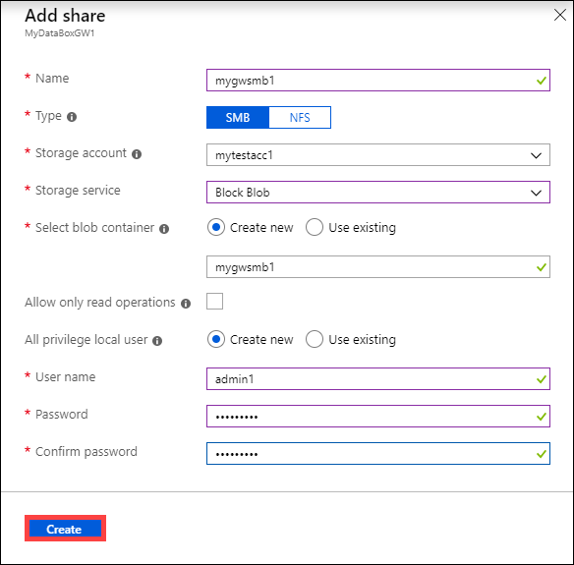574x565 pixels.
Task: Expand the Storage service Block Blob dropdown
Action: point(378,193)
